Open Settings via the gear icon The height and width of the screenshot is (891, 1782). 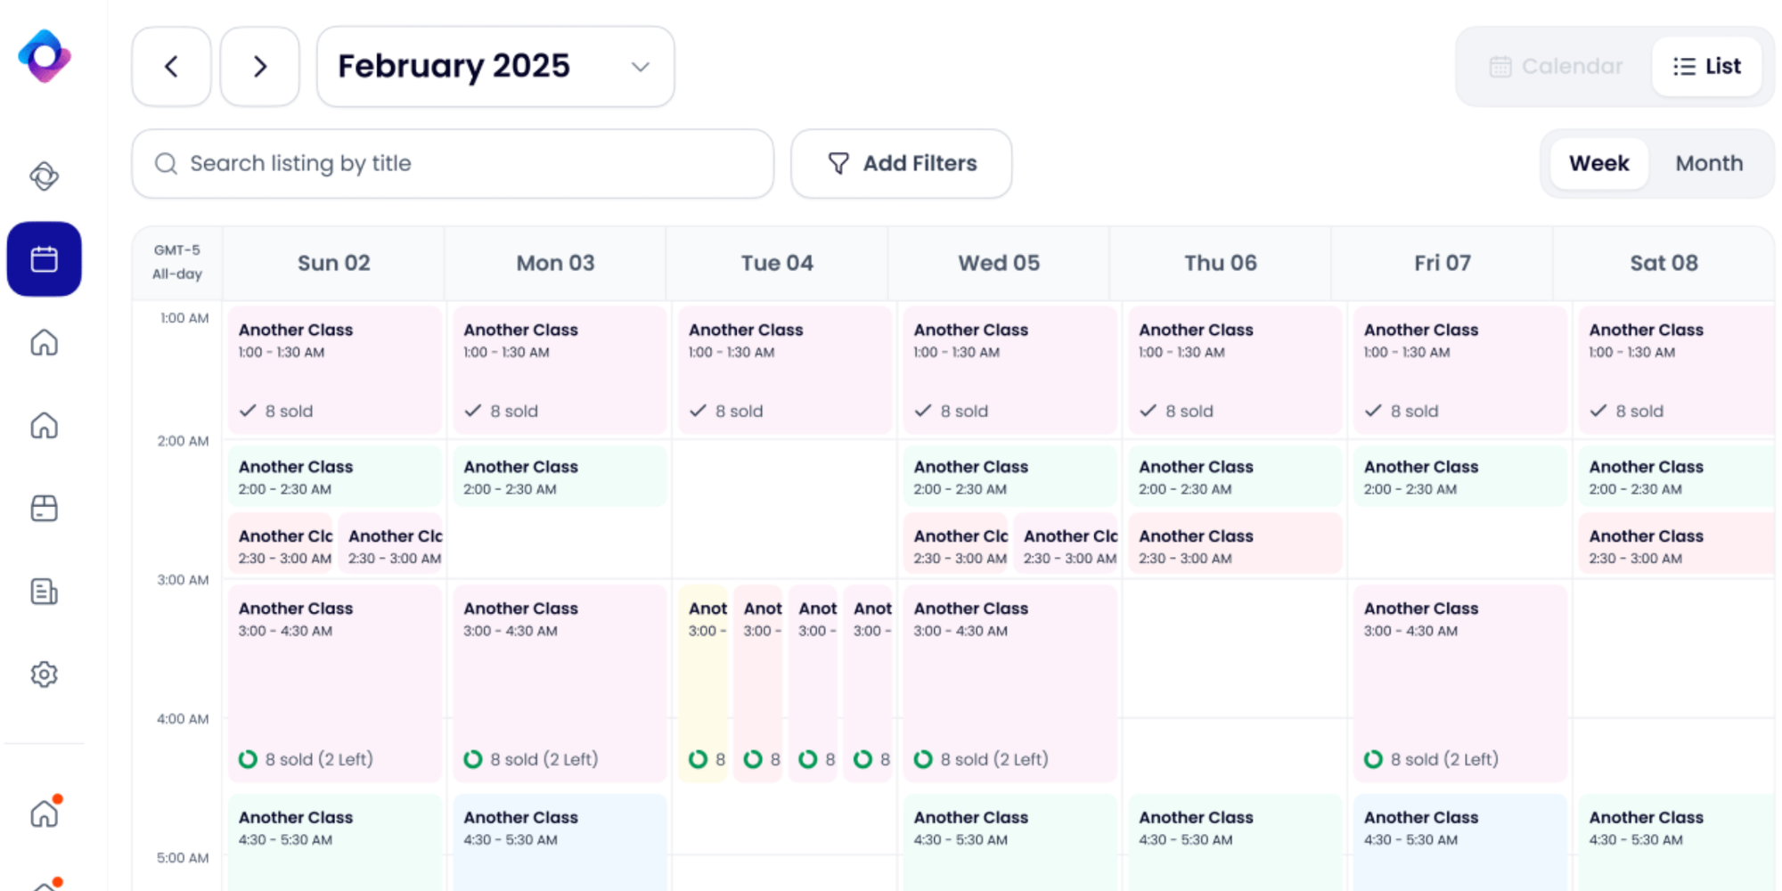44,674
